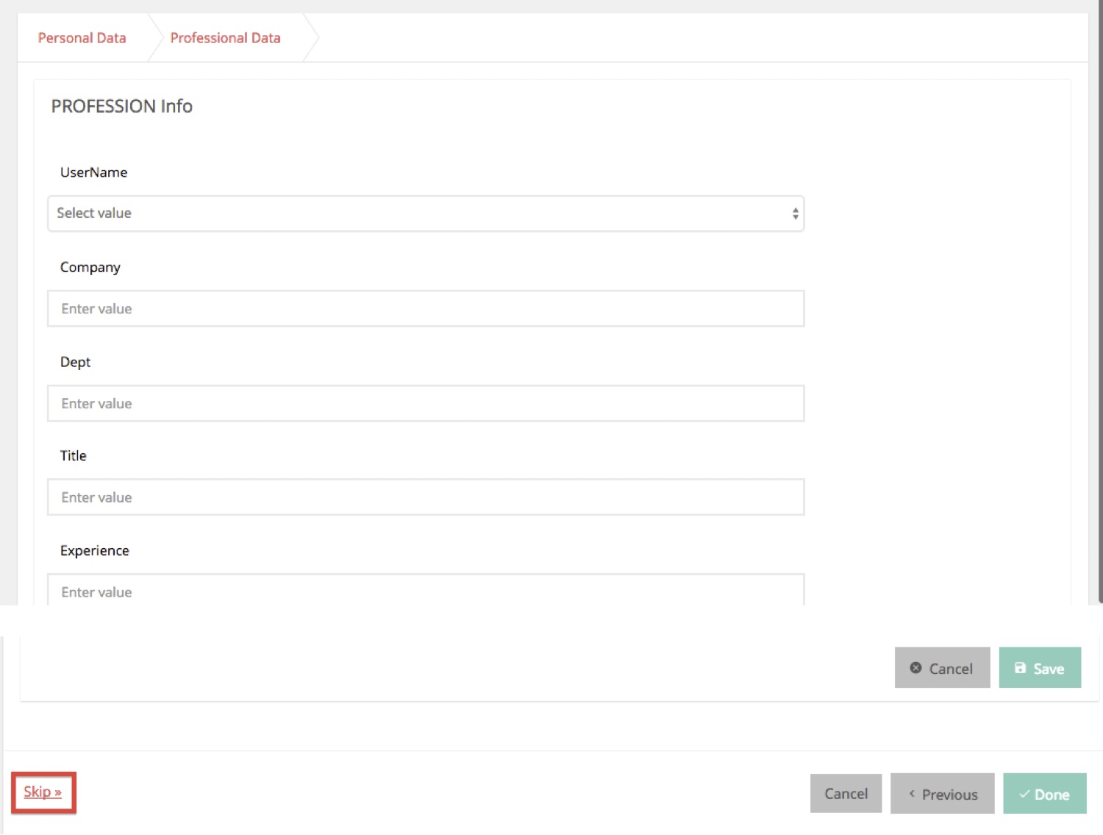Image resolution: width=1103 pixels, height=835 pixels.
Task: Follow the Skip » link
Action: 43,792
